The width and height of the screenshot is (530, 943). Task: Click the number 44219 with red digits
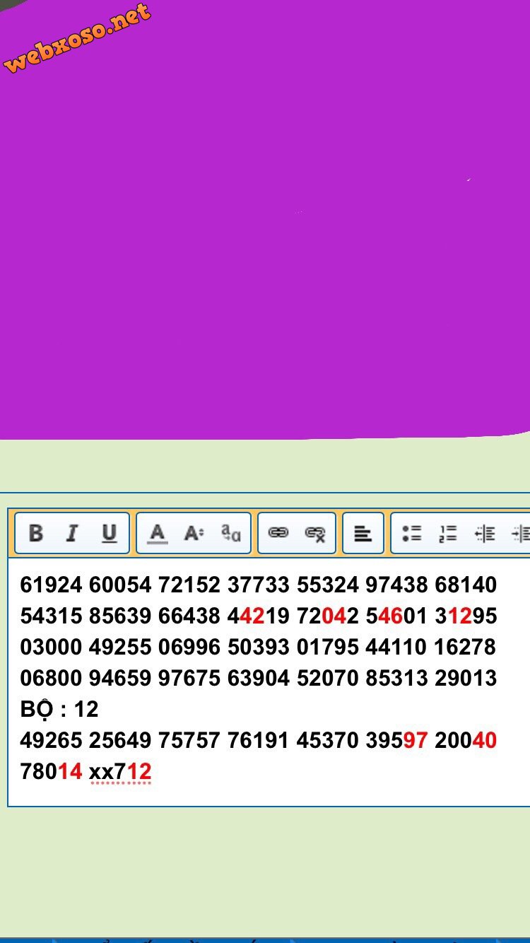coord(259,616)
